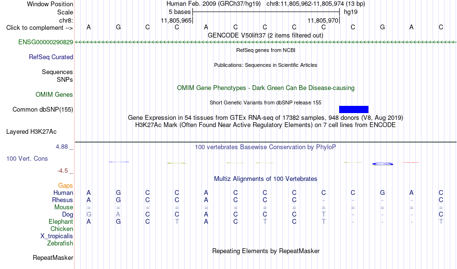Click the -4.5 PhyloP lower scale value
The height and width of the screenshot is (269, 457).
click(63, 171)
